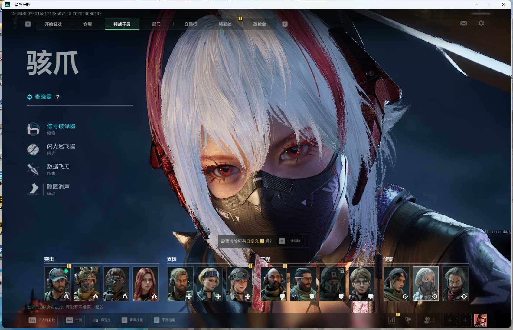Click the second empty squad slot plus
Image resolution: width=513 pixels, height=330 pixels.
tap(465, 320)
